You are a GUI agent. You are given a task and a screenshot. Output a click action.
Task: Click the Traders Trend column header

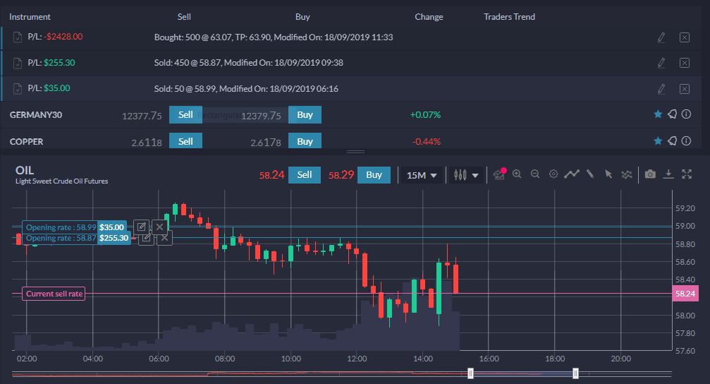pyautogui.click(x=509, y=17)
